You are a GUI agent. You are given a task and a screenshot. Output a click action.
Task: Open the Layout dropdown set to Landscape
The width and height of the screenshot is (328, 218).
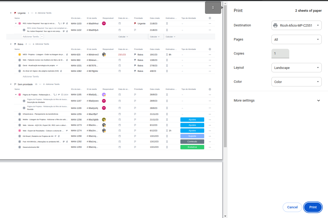pos(296,68)
